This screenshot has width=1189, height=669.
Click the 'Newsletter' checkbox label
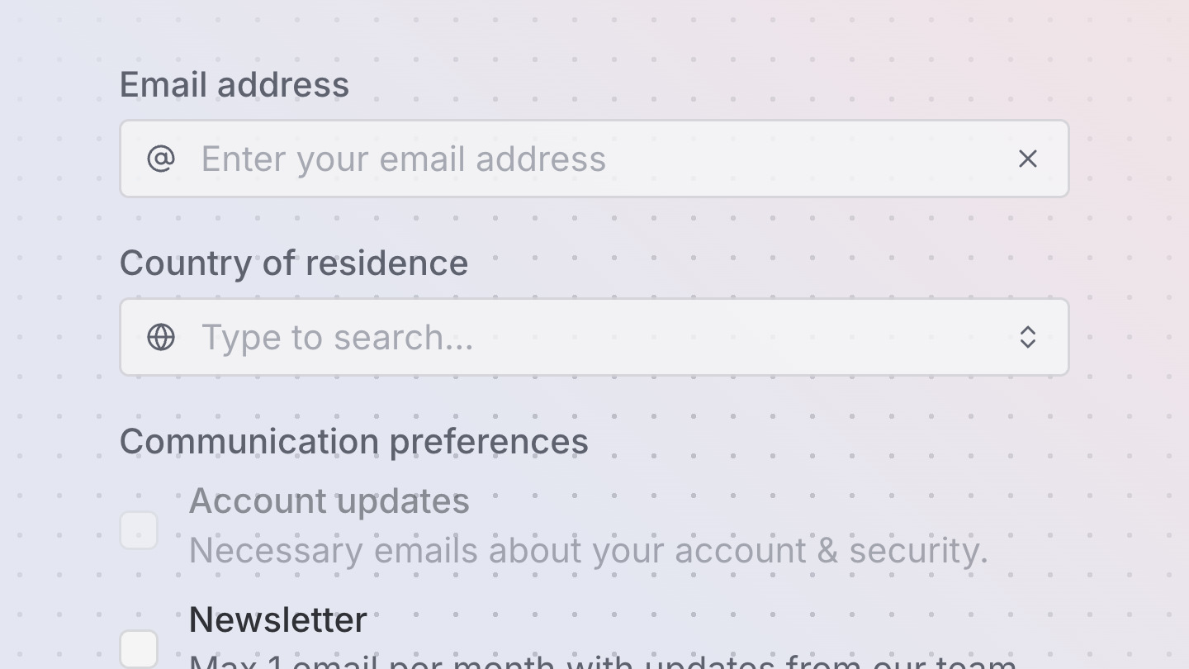(277, 619)
